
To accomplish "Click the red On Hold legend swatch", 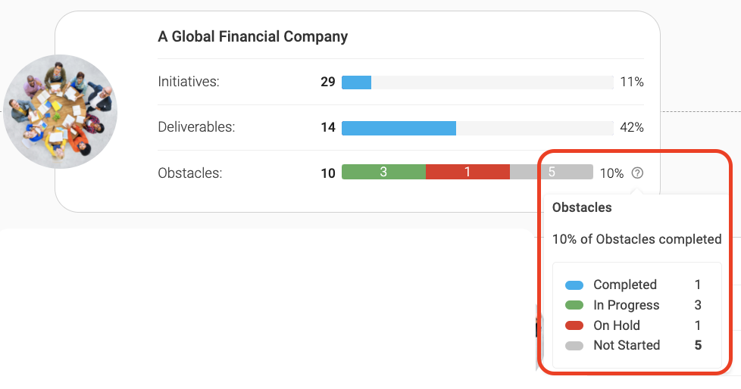I will click(x=574, y=325).
